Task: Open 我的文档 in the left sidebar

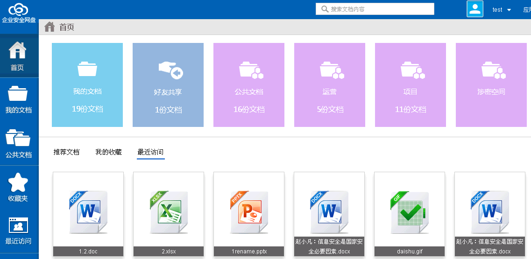Action: (19, 100)
